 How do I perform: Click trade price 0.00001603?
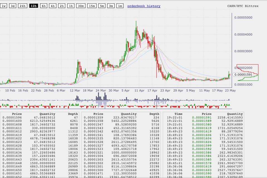click(202, 170)
